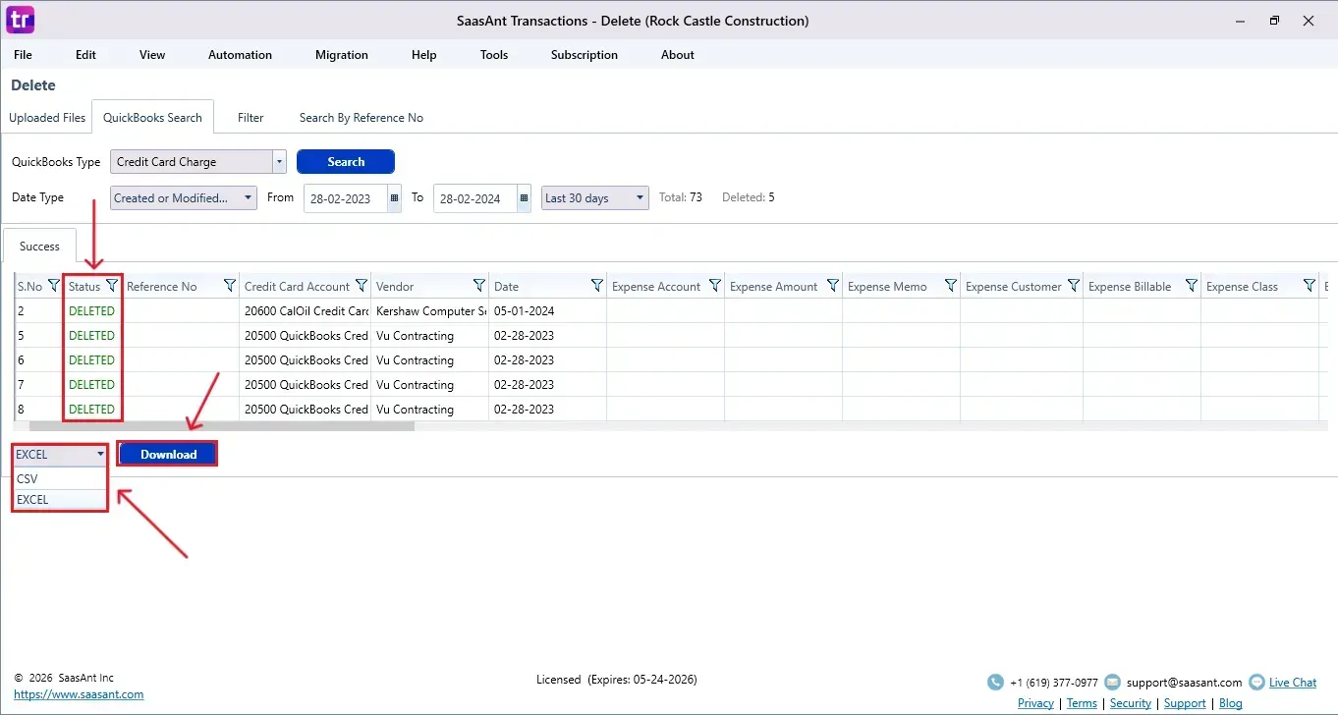The height and width of the screenshot is (715, 1338).
Task: Select the 20600 CalOil Credit Card cell
Action: tap(306, 311)
